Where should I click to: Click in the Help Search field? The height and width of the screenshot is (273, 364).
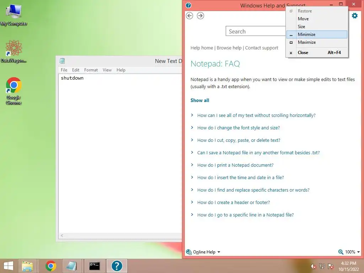point(256,31)
